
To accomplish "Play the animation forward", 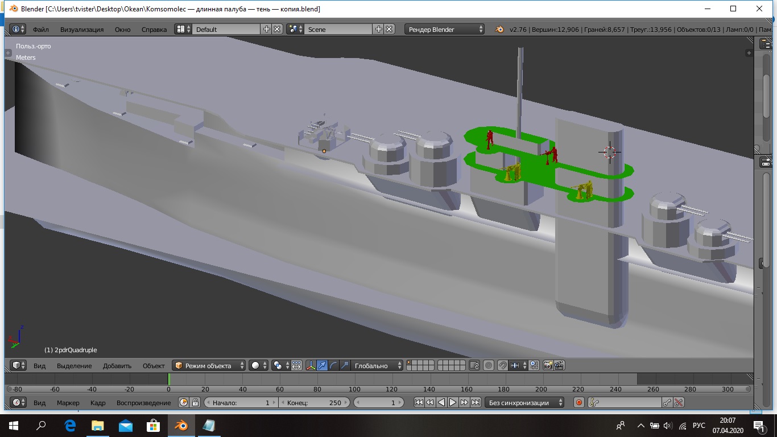I will tap(453, 402).
